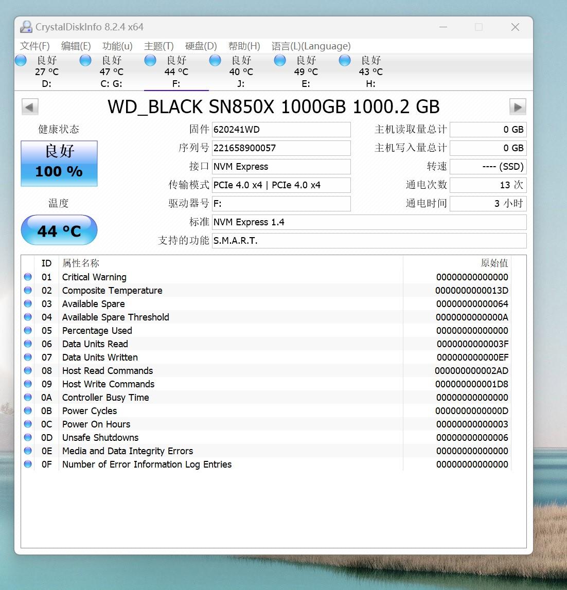Select the J: drive tab at 40 °C
The width and height of the screenshot is (567, 590).
tap(241, 71)
